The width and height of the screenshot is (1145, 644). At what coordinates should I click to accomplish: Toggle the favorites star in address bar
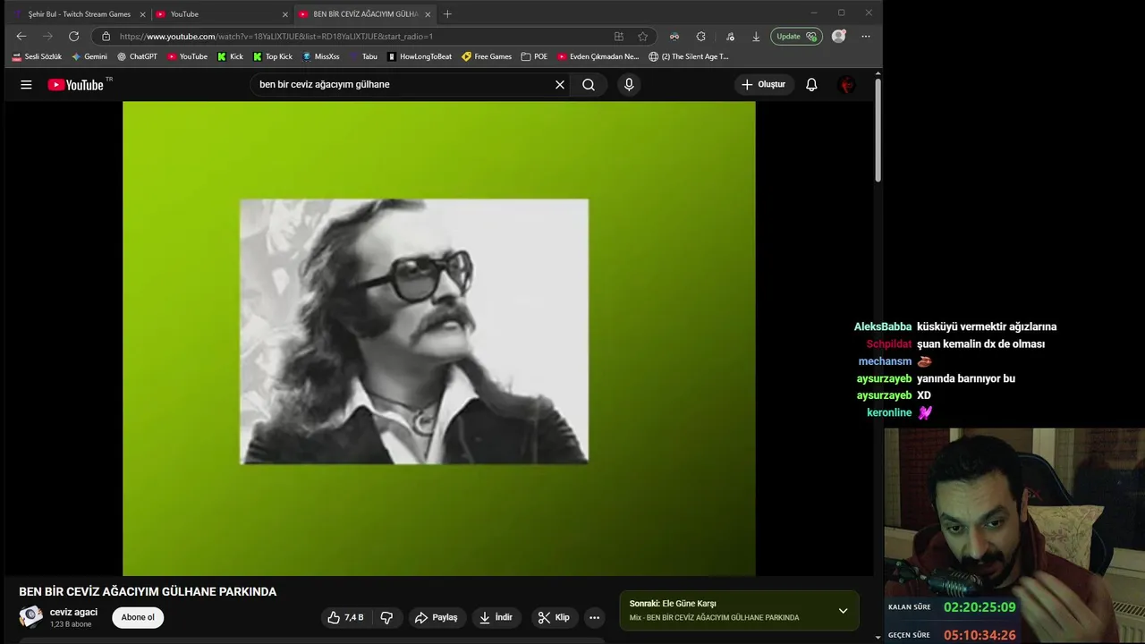[642, 37]
